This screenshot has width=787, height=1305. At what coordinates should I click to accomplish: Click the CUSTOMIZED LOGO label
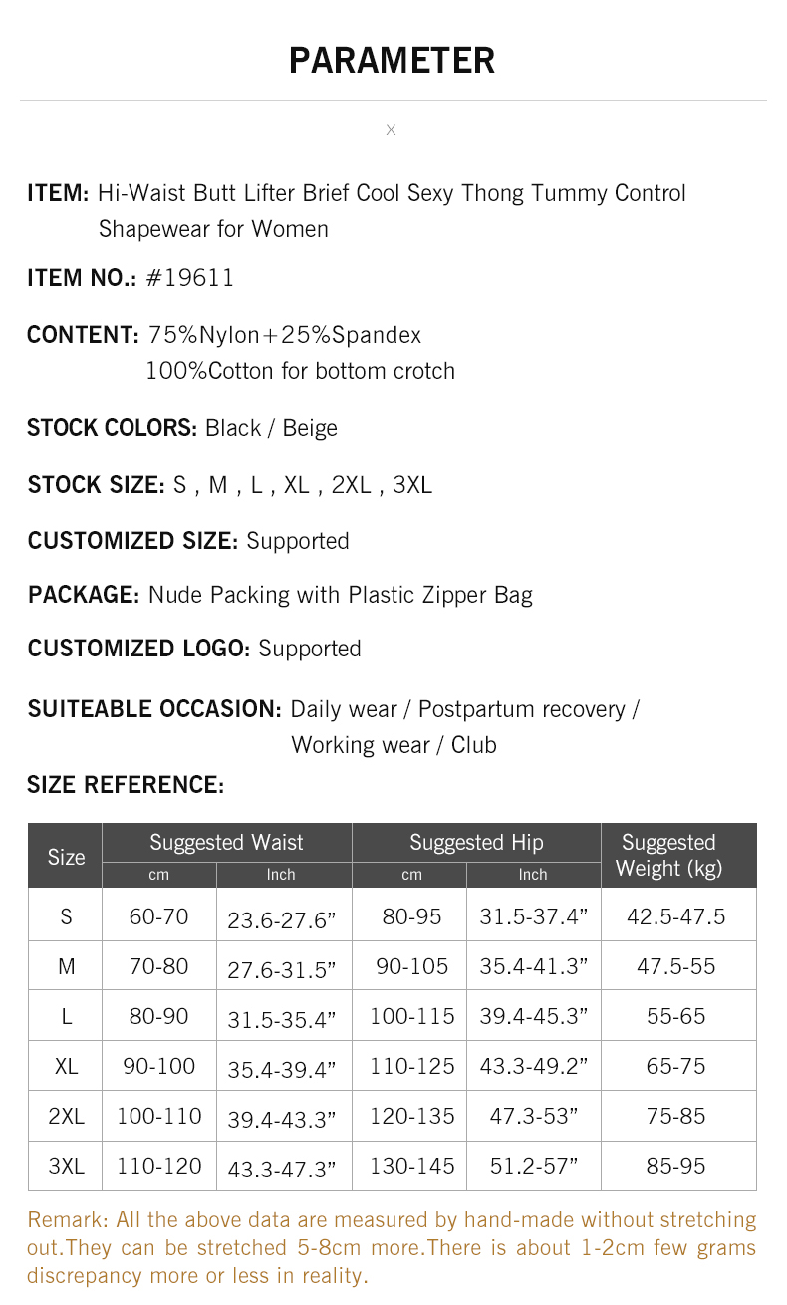click(x=138, y=649)
